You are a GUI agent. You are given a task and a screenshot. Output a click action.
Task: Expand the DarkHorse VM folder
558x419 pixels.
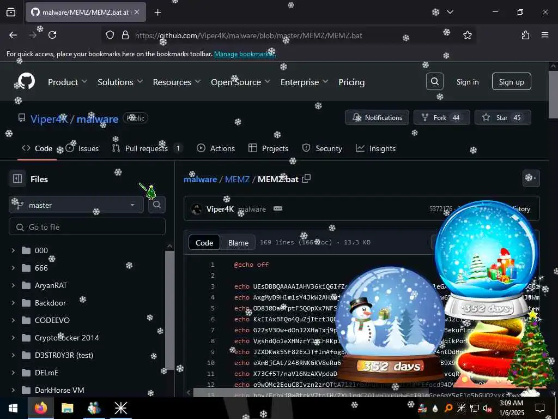(13, 390)
